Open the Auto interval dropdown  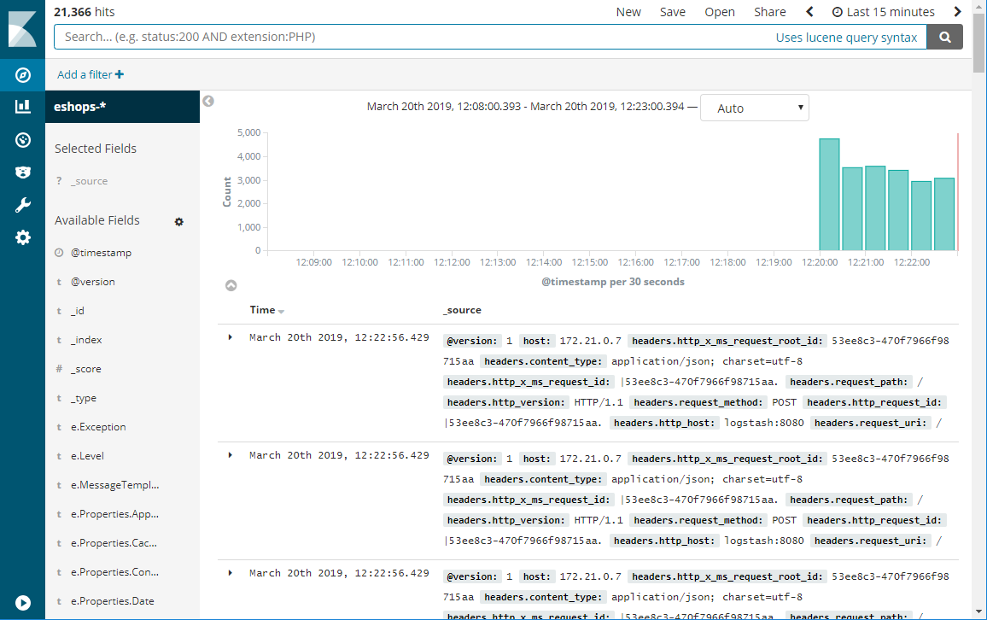754,108
